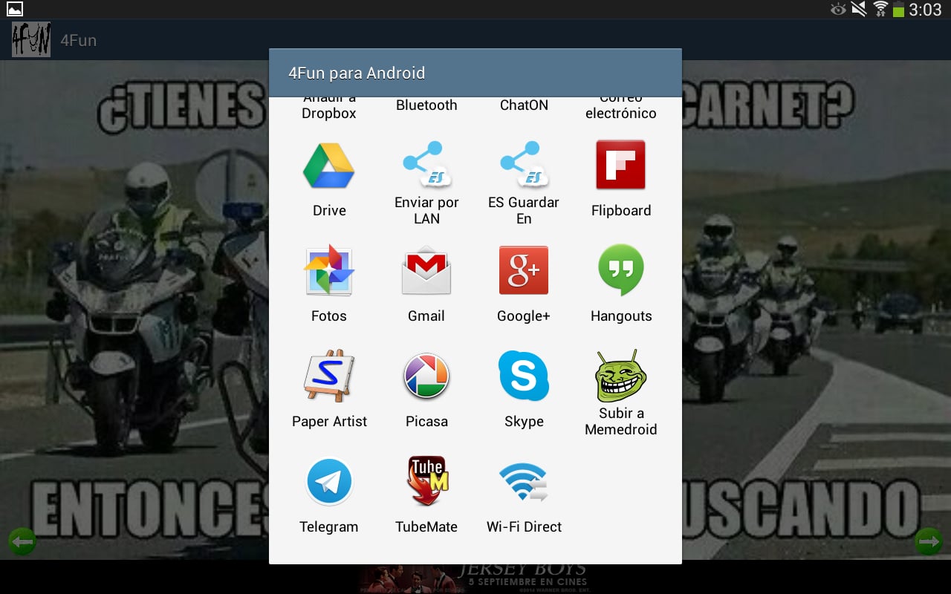Viewport: 951px width, 594px height.
Task: Share through Hangouts icon
Action: coord(620,270)
